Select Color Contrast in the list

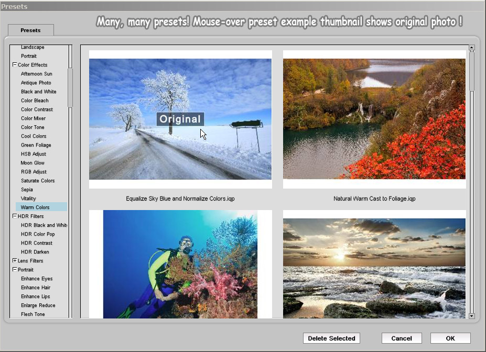37,109
